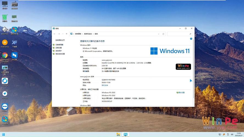Click the volume icon in system tray
This screenshot has width=244, height=137.
(x=232, y=134)
